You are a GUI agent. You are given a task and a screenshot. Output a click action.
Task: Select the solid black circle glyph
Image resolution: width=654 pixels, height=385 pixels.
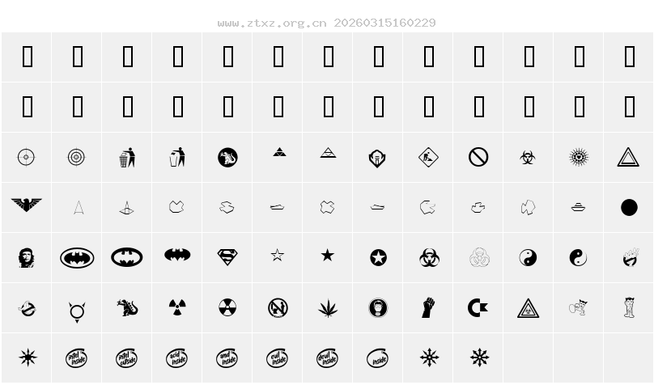629,208
